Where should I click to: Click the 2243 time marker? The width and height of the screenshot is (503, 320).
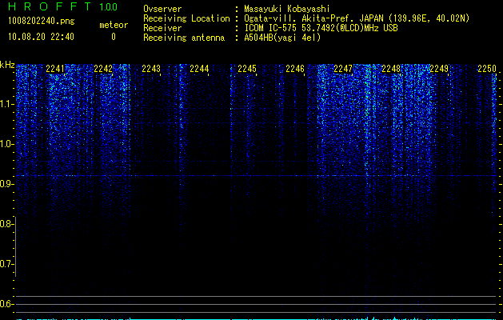151,69
